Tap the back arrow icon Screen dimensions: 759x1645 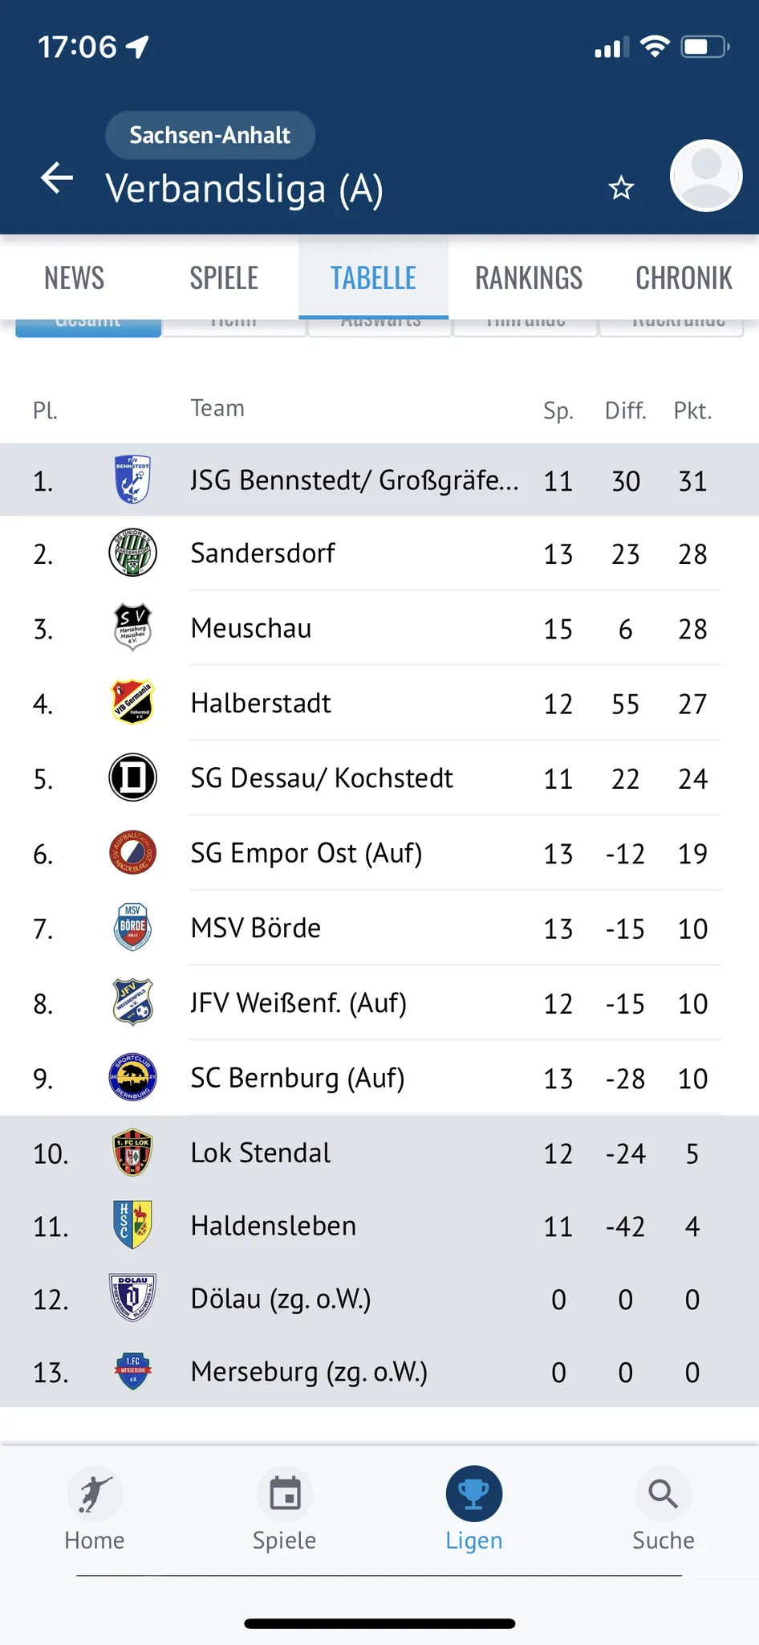click(x=57, y=178)
